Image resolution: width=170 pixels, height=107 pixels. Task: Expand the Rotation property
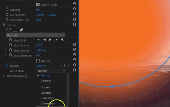coord(2,9)
